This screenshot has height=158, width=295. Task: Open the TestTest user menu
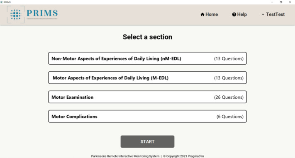coord(273,15)
